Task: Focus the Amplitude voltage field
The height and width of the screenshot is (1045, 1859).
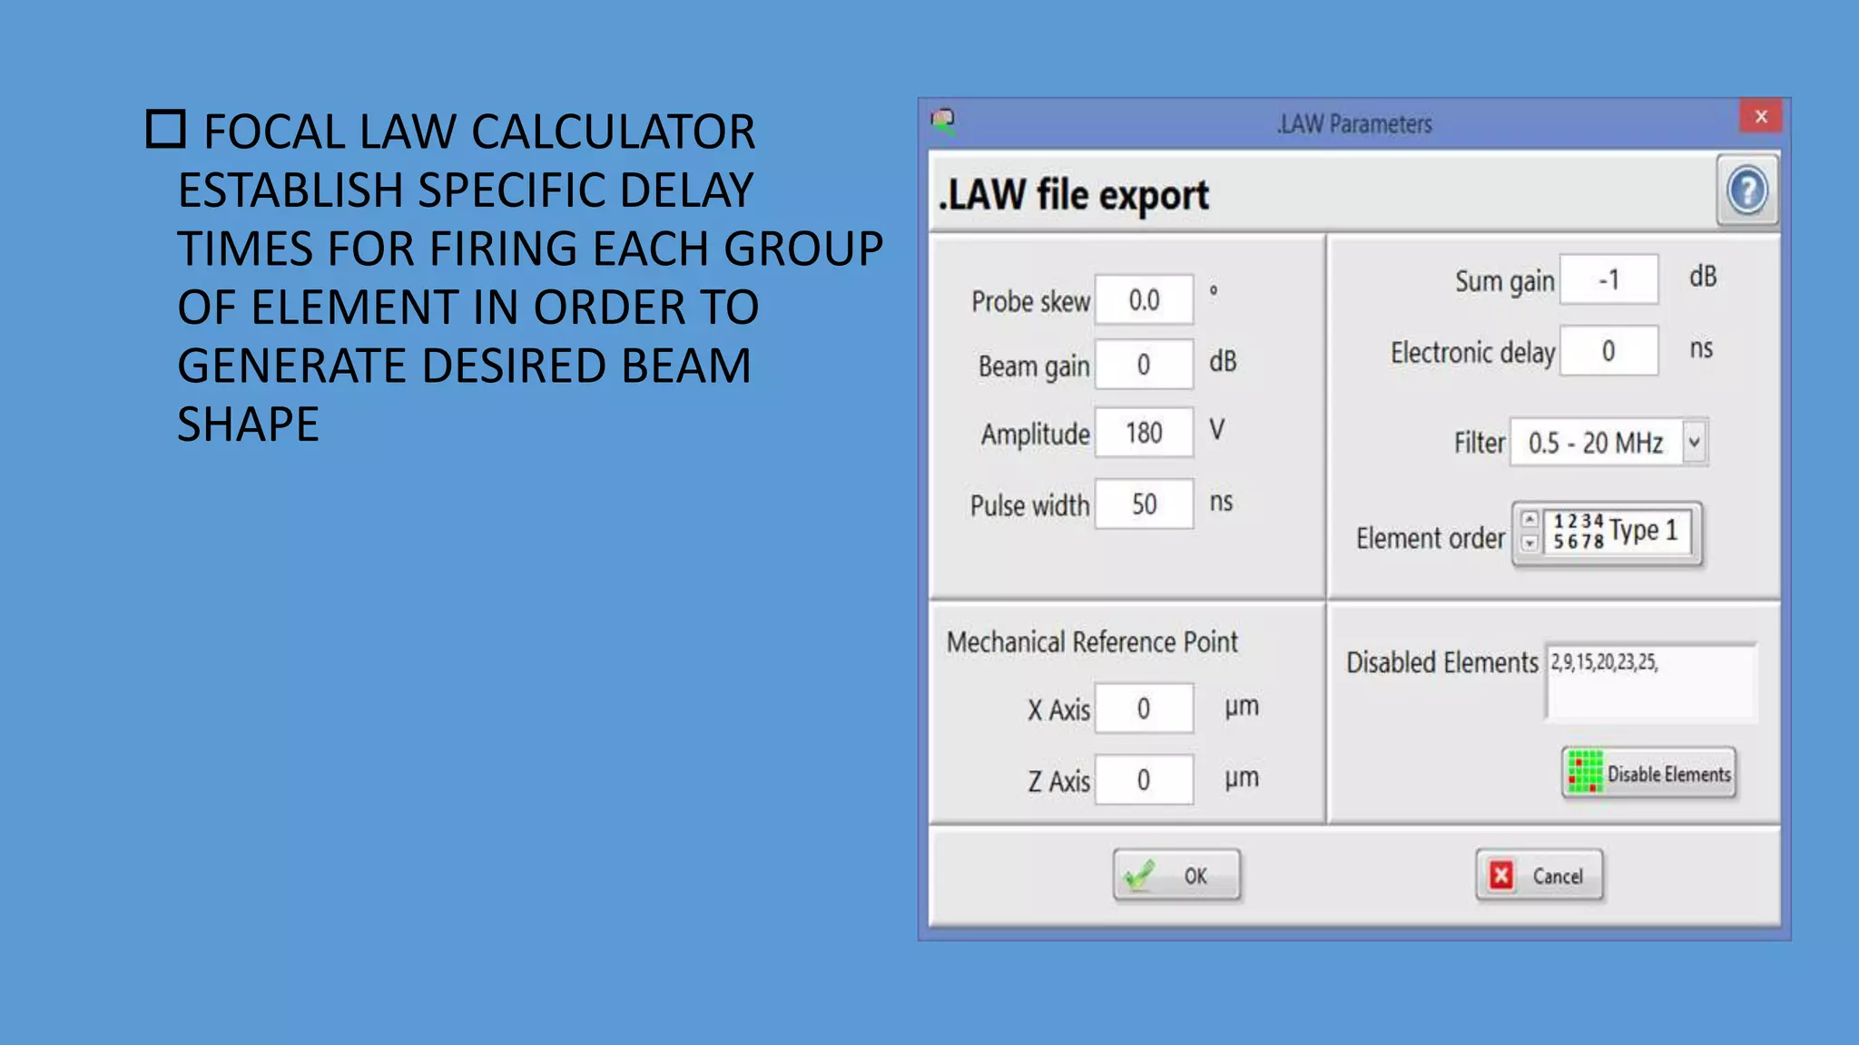Action: 1144,433
